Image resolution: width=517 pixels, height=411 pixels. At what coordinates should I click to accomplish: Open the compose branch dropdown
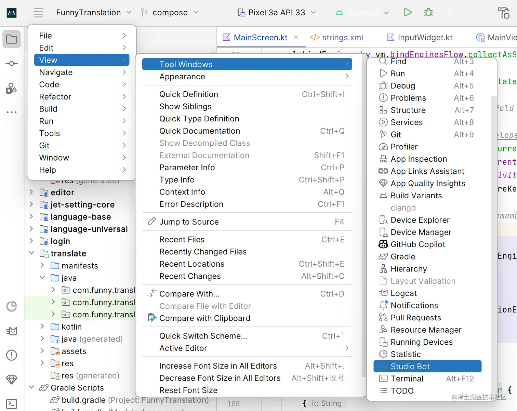pos(170,13)
